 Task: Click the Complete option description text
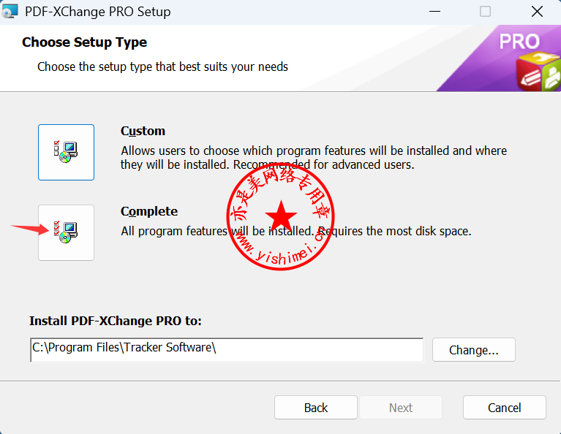(x=295, y=231)
